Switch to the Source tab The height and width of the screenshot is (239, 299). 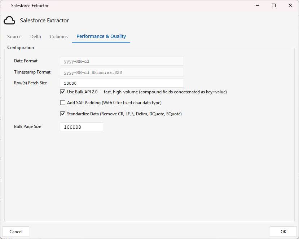[14, 37]
